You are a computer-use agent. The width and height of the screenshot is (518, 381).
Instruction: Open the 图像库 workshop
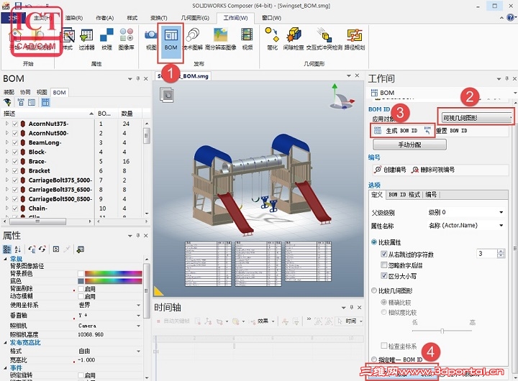pos(126,40)
